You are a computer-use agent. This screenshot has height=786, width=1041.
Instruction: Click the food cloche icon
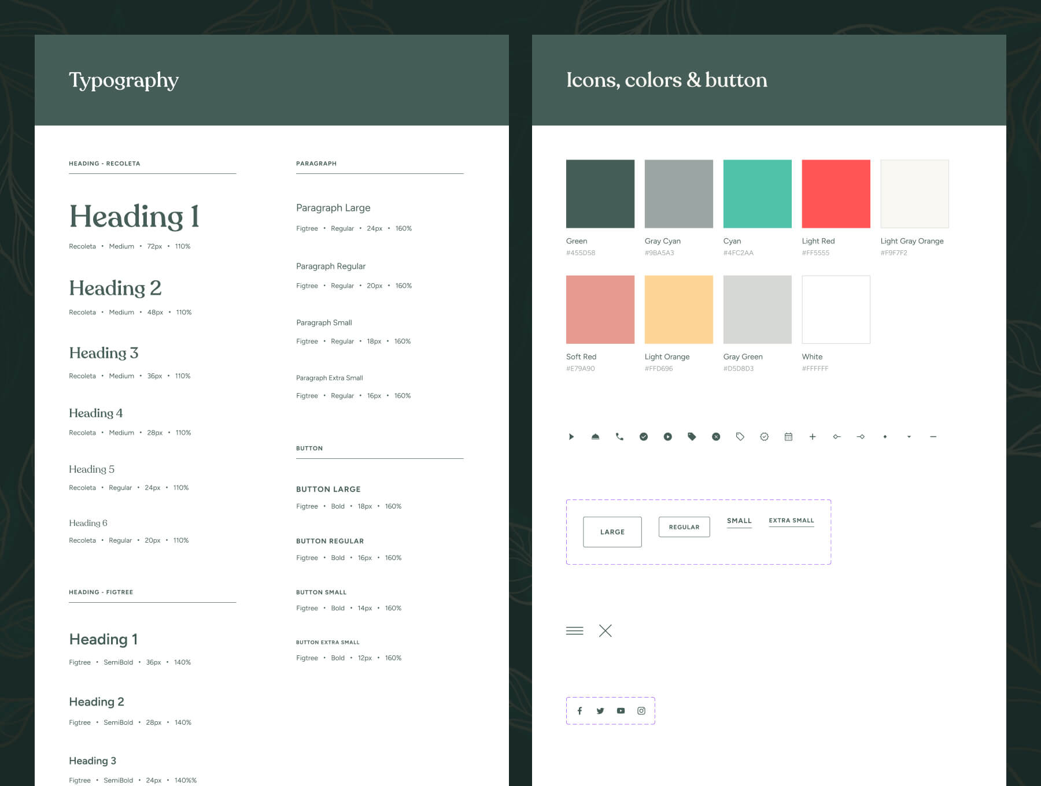click(595, 437)
